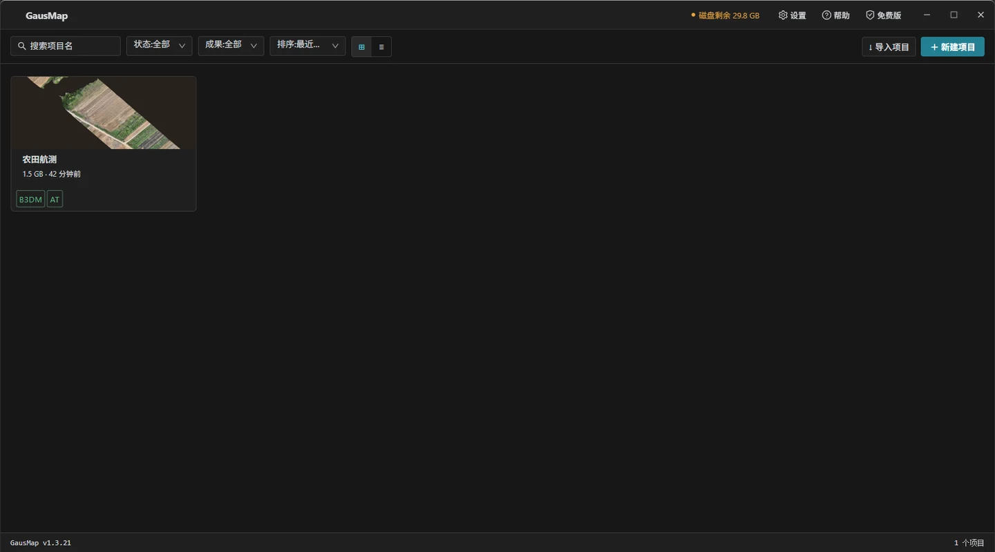Maximize the GausMap window

[954, 15]
